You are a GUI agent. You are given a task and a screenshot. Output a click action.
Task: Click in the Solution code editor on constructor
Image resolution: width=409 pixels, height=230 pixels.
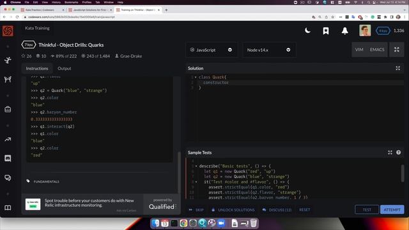pos(216,82)
